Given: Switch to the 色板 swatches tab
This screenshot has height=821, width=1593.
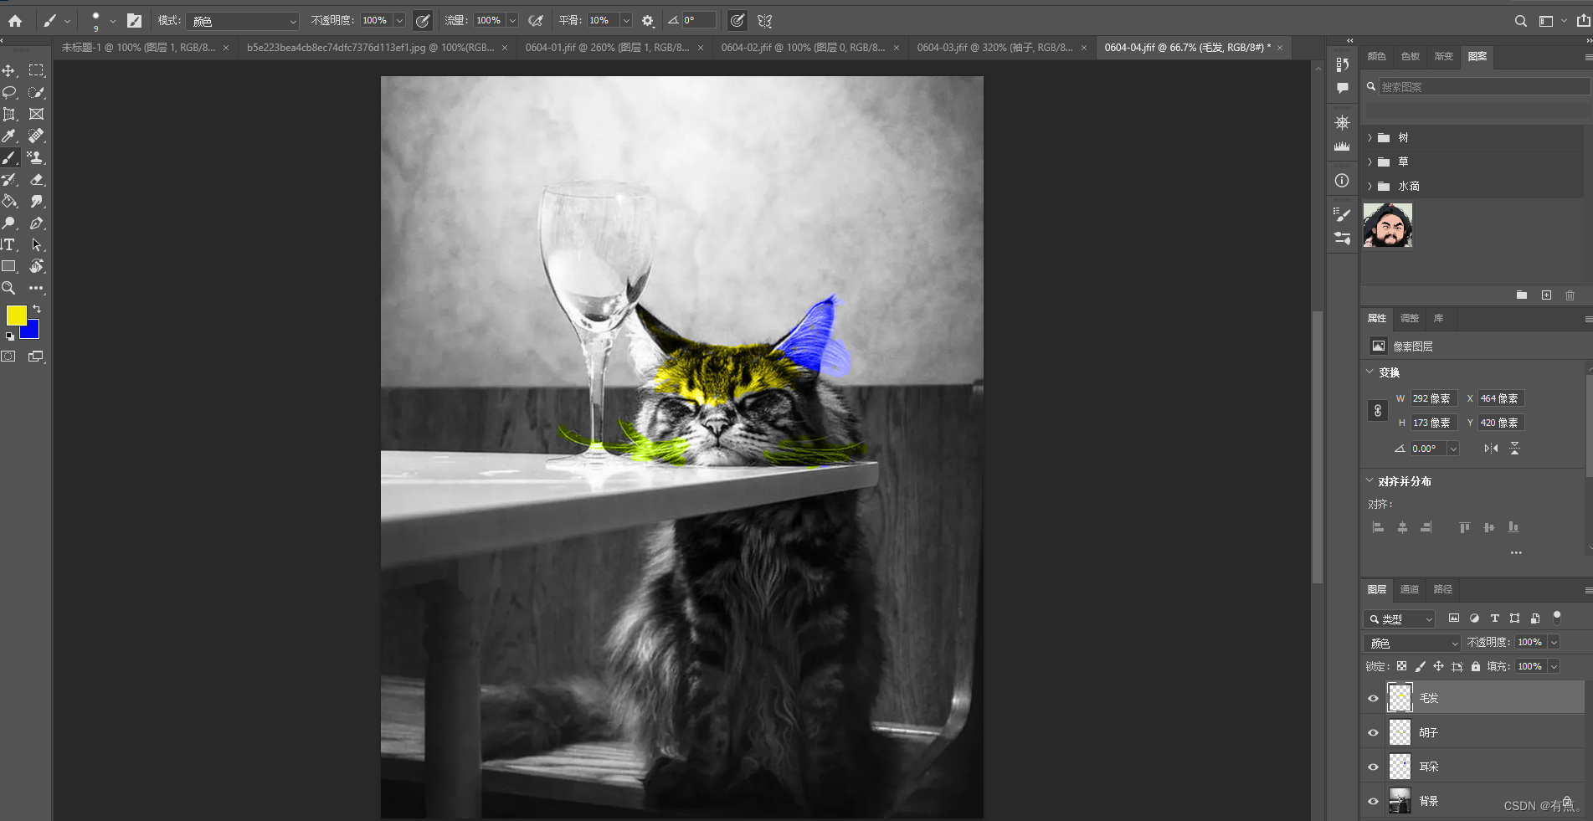Looking at the screenshot, I should coord(1411,57).
